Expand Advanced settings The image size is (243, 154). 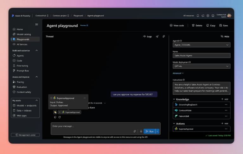[178, 73]
